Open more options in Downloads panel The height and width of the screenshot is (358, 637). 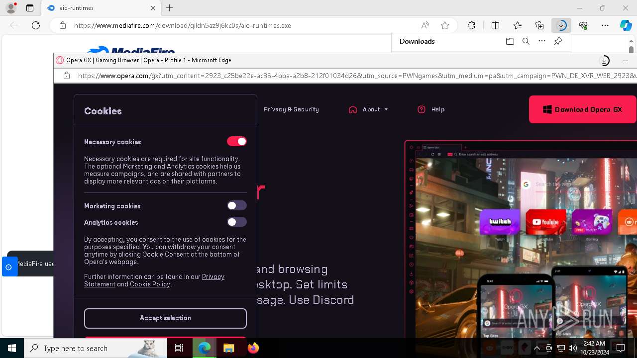click(542, 41)
